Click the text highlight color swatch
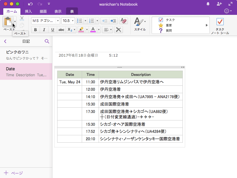 click(81, 30)
